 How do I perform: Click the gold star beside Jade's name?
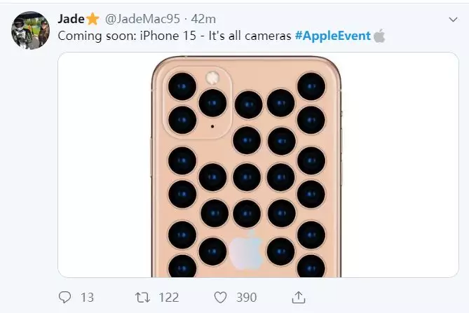93,18
